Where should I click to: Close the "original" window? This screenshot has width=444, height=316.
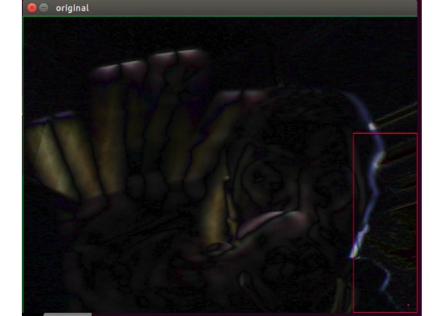(32, 8)
